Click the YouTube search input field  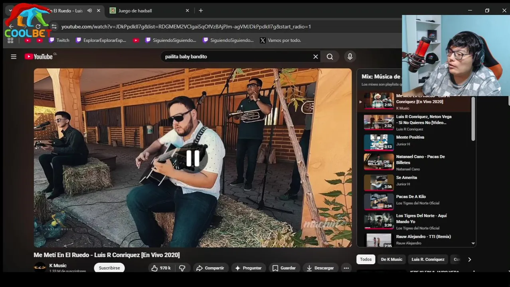237,57
